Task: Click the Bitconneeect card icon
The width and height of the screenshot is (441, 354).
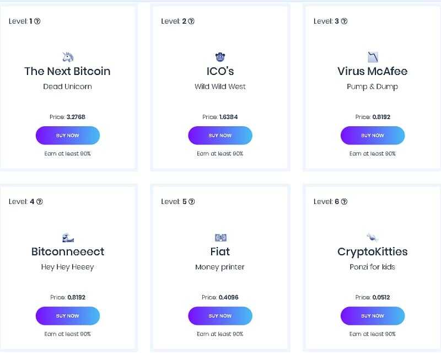Action: click(67, 235)
